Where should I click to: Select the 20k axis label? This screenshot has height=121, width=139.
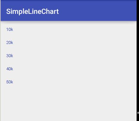(10, 43)
